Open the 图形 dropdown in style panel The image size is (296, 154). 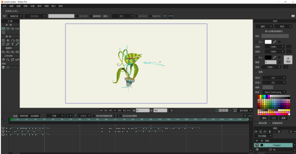click(x=264, y=27)
